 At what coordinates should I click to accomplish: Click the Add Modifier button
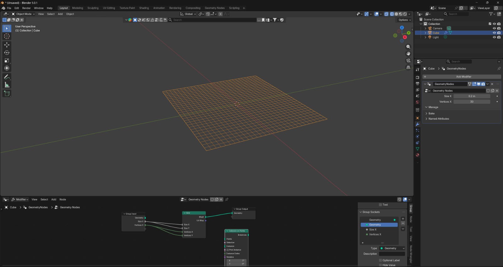pos(462,77)
